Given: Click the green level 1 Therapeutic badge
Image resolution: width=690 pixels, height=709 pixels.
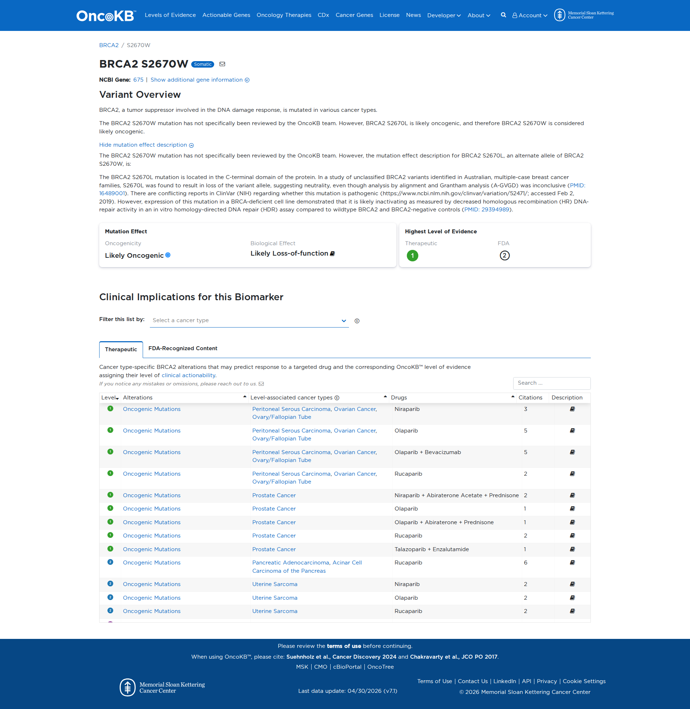Looking at the screenshot, I should [x=413, y=256].
